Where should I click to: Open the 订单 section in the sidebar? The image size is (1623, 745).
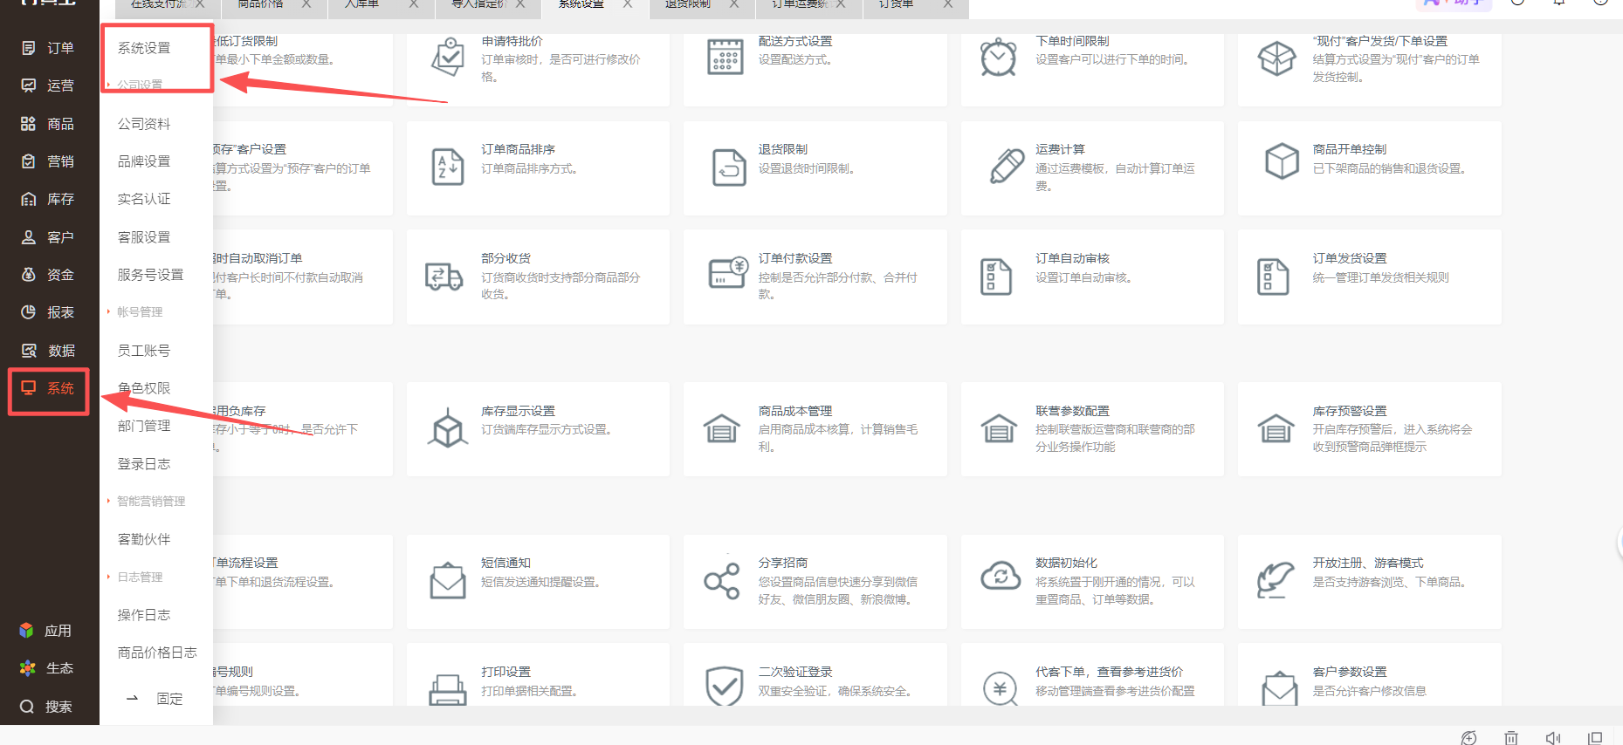click(48, 48)
